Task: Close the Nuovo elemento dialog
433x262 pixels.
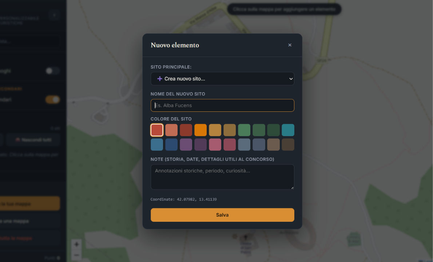Action: 290,45
